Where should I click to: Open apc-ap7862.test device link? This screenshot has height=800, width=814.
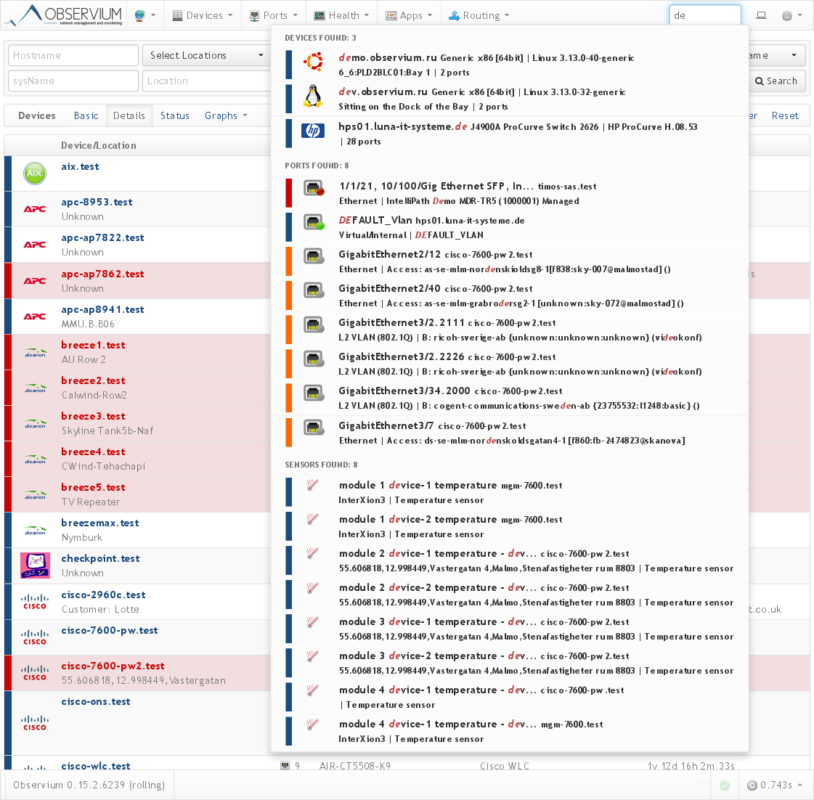click(102, 274)
